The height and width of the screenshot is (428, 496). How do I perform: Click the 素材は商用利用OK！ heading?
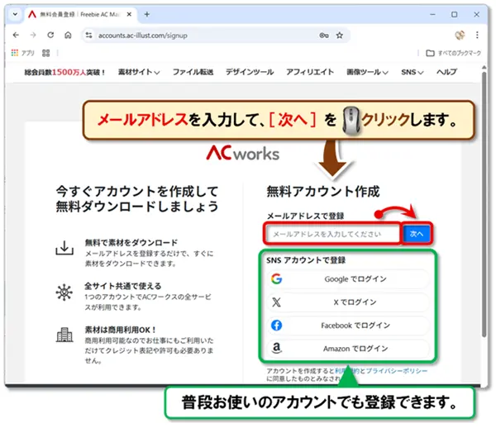click(121, 330)
